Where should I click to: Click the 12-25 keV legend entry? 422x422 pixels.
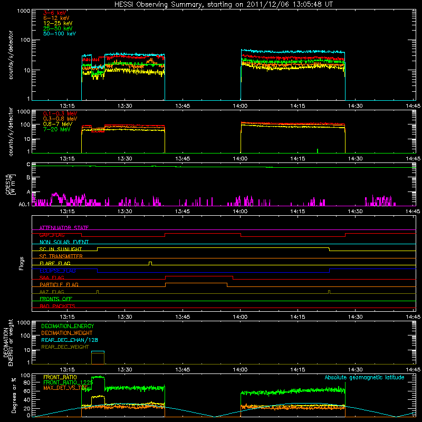pos(58,23)
